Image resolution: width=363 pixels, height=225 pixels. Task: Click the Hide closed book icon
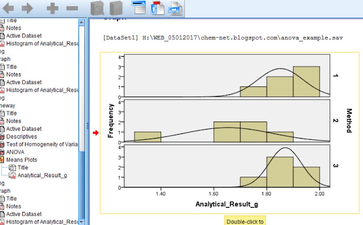116,8
